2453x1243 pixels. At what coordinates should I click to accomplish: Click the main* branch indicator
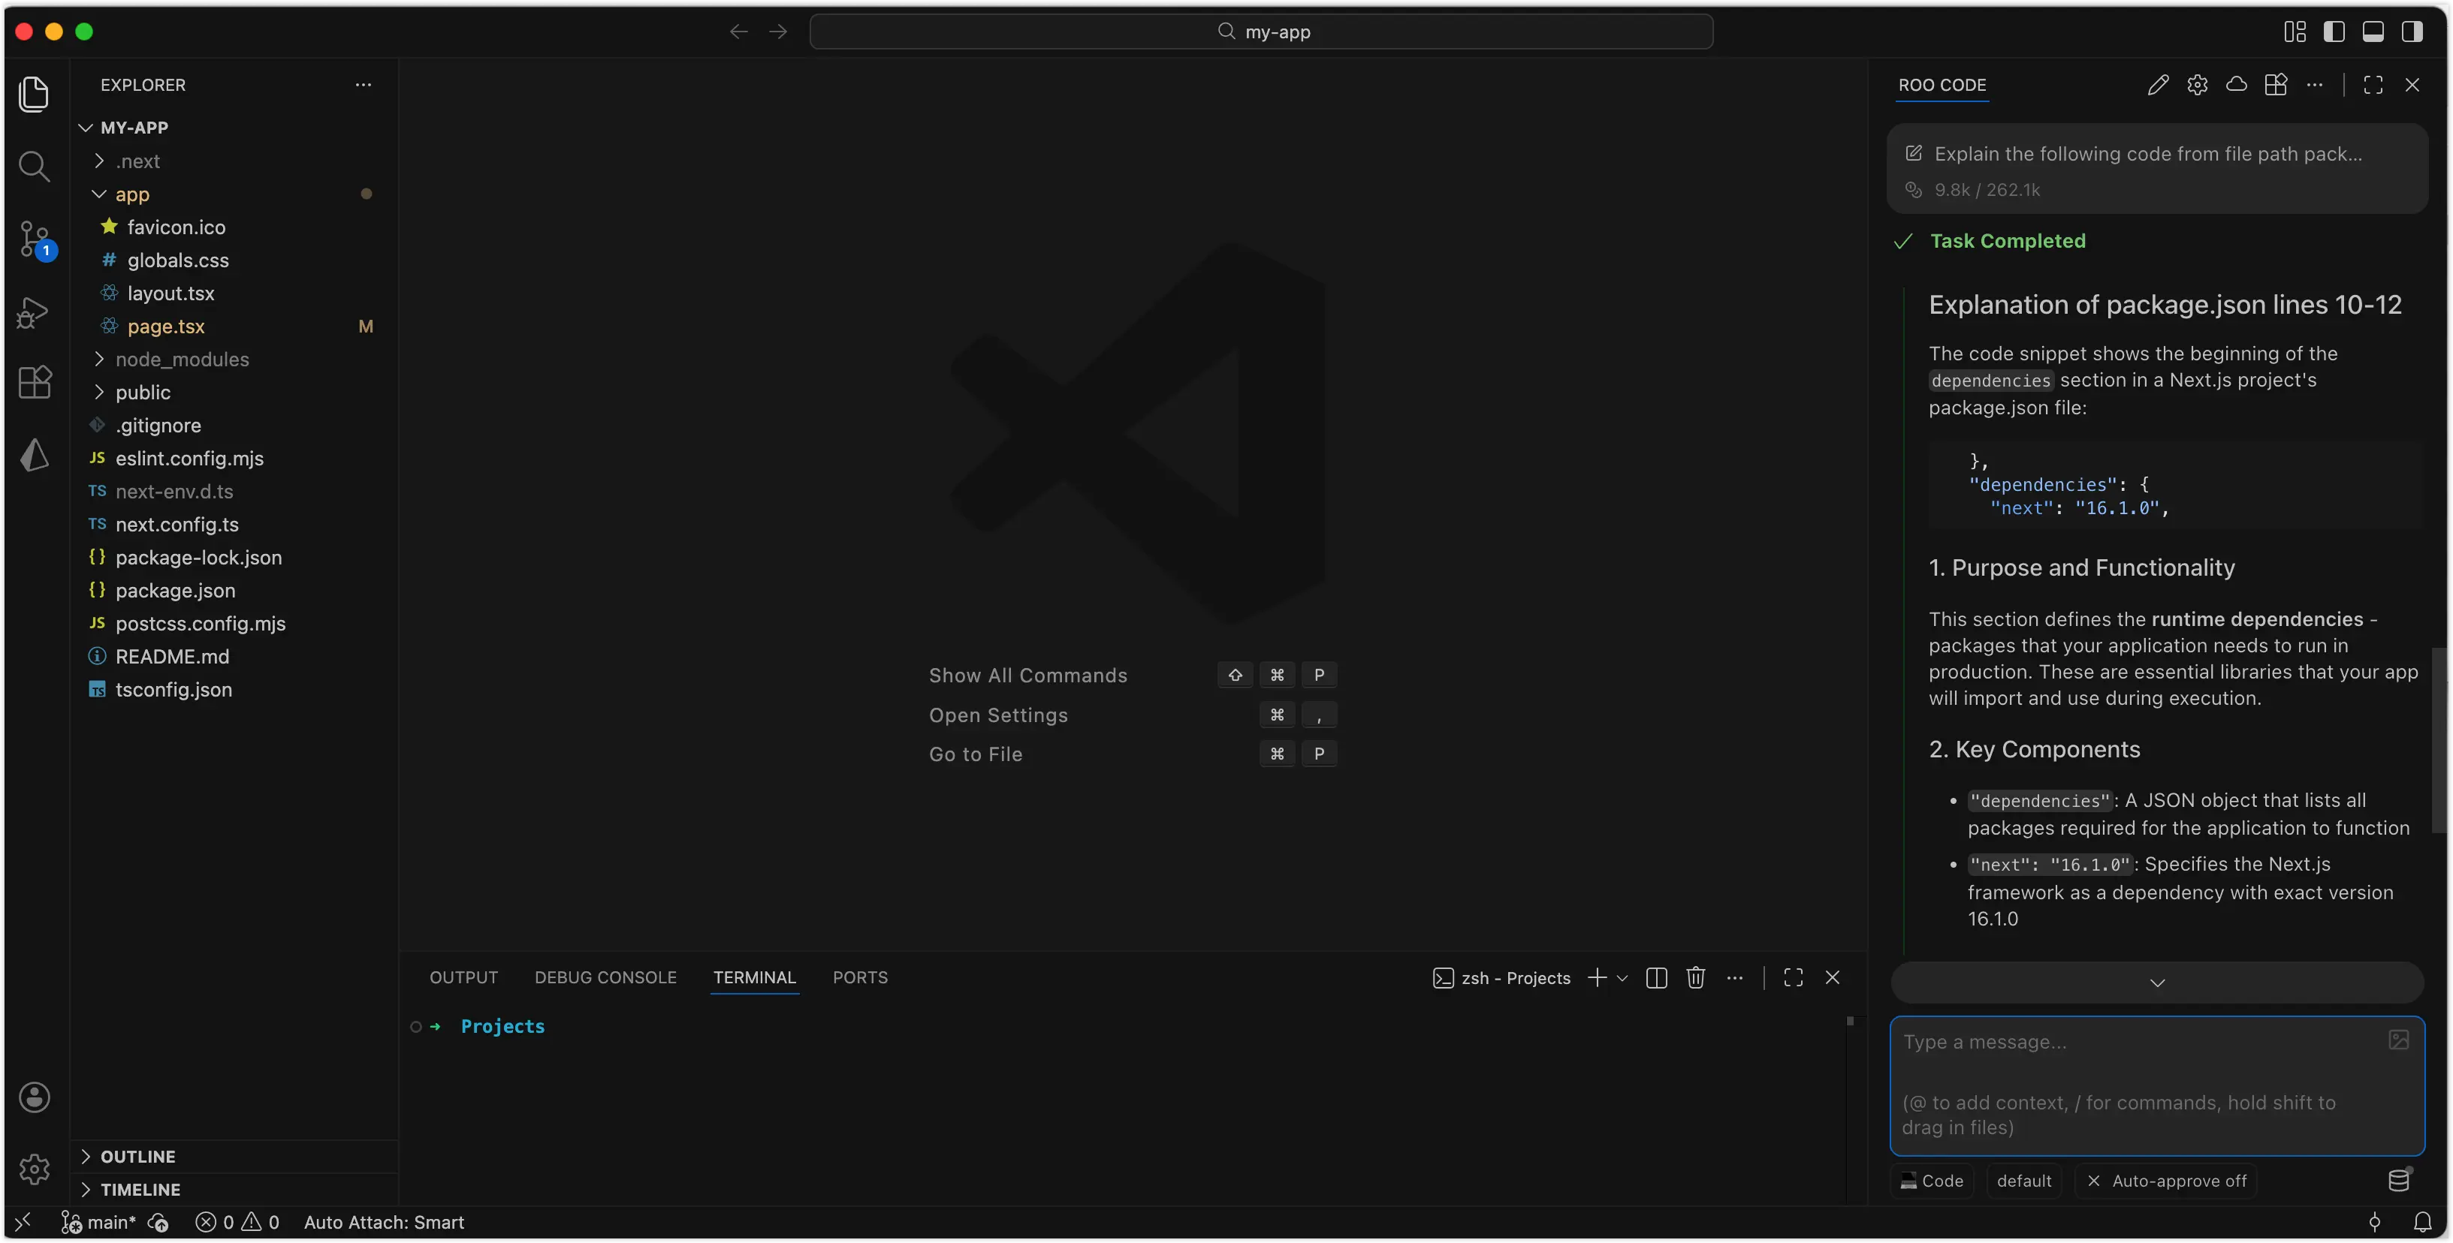tap(99, 1222)
